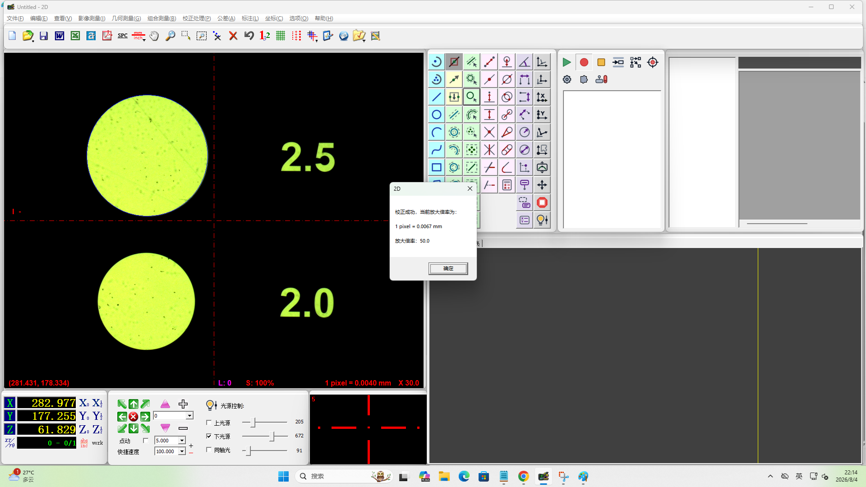This screenshot has height=487, width=866.
Task: Click the 下光源 brightness slider
Action: [x=265, y=436]
